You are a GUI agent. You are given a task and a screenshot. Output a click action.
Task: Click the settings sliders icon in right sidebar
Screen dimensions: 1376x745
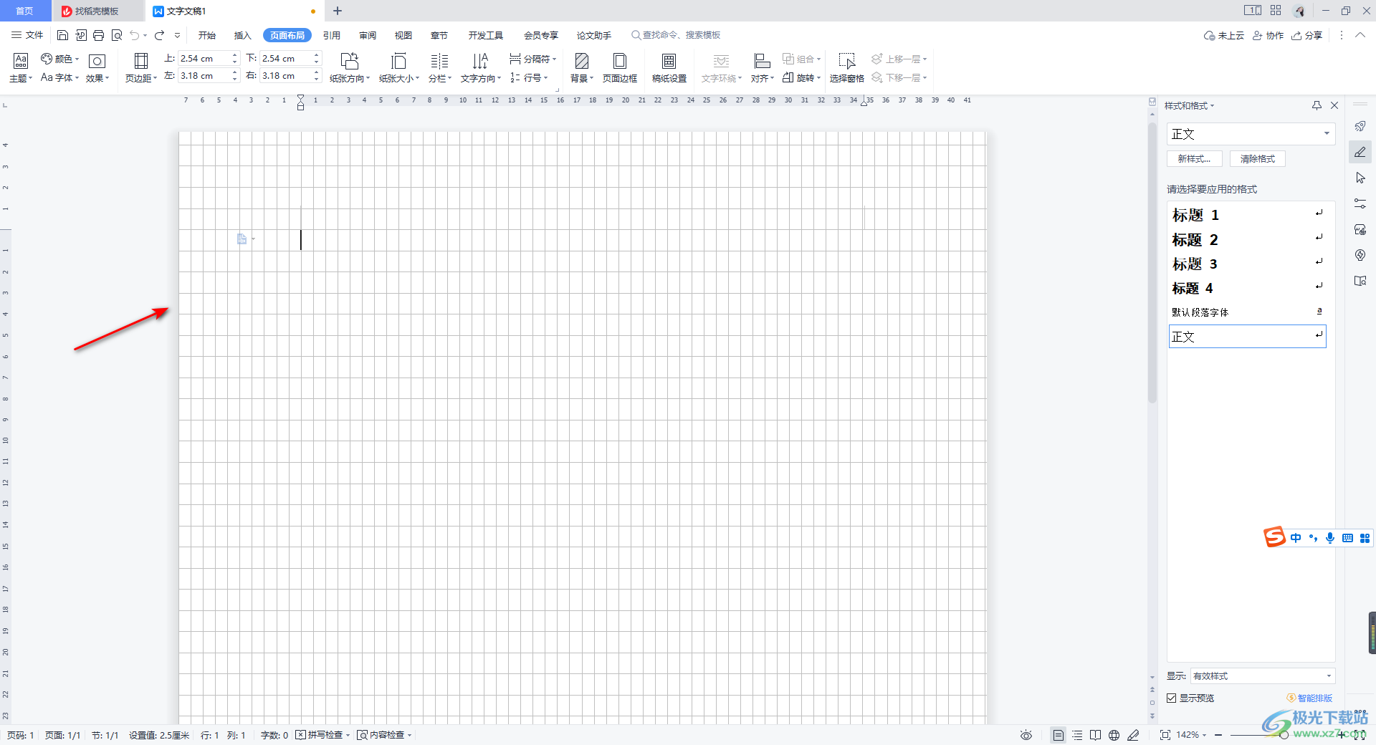pos(1360,203)
